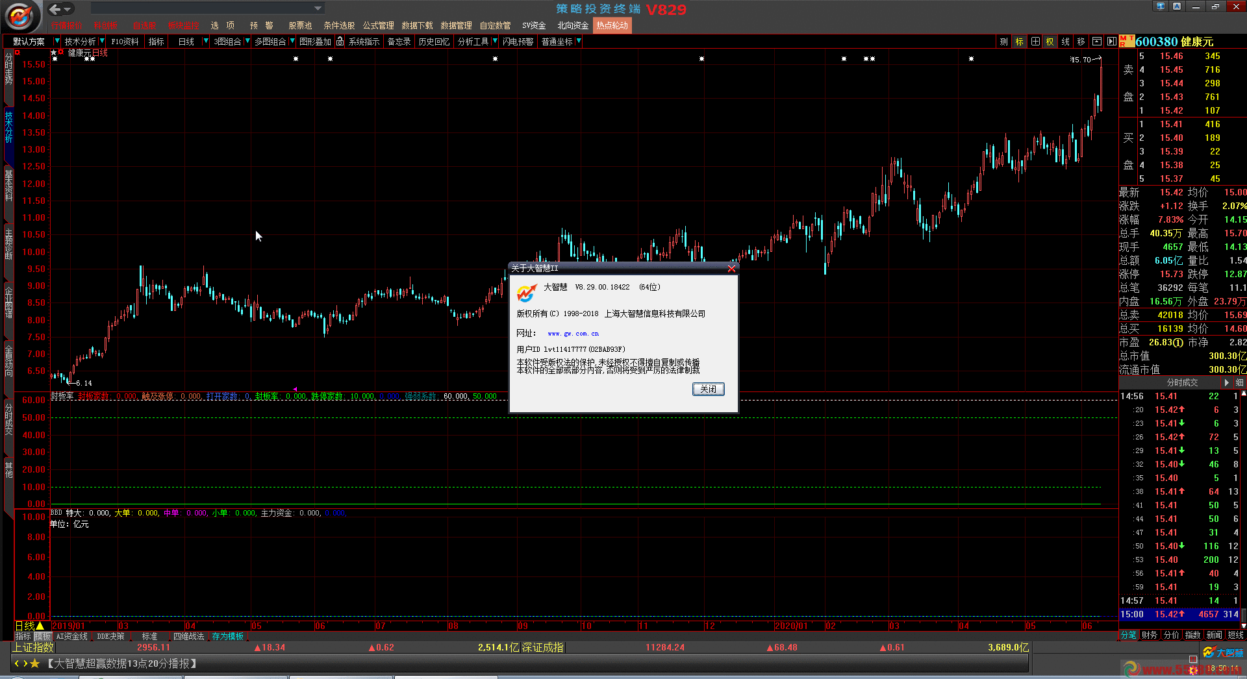The width and height of the screenshot is (1247, 679).
Task: Open 闪电预警
Action: click(518, 42)
